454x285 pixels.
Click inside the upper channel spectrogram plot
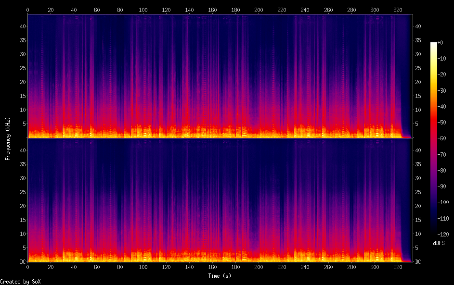pos(220,76)
